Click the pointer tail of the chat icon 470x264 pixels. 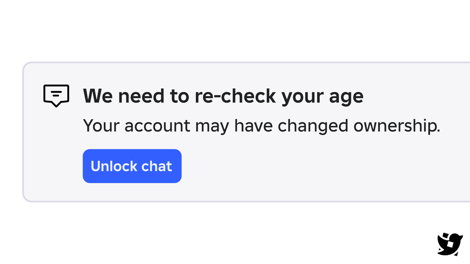point(56,104)
